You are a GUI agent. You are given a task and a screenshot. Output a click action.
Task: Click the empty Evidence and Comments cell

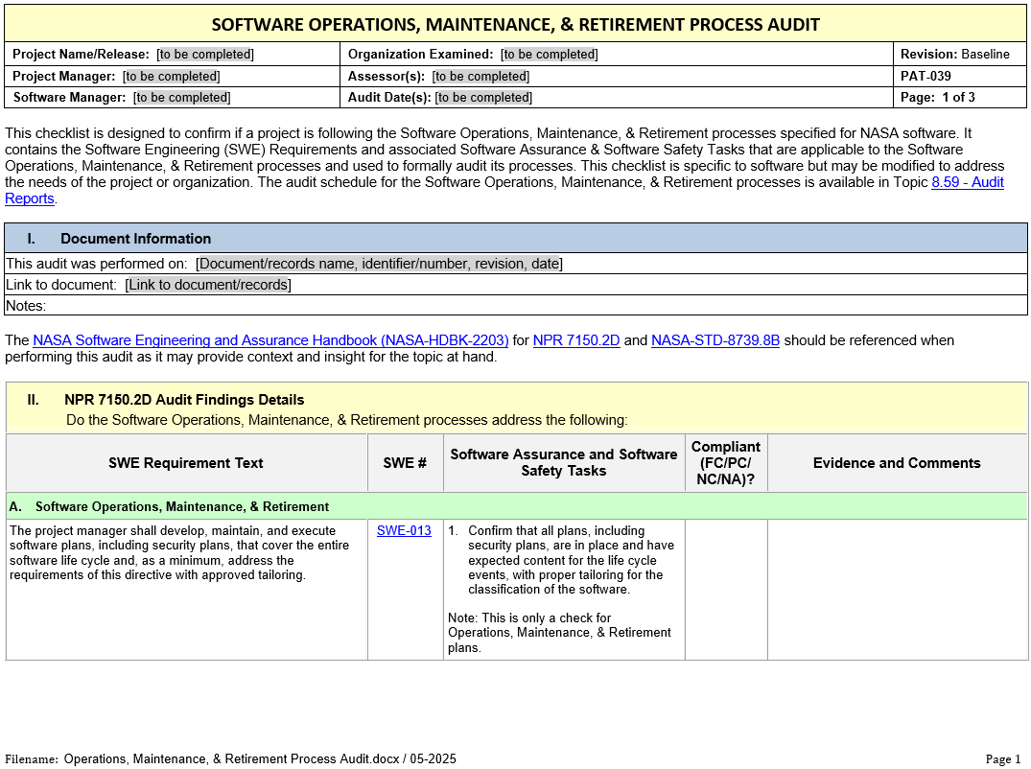(x=897, y=589)
